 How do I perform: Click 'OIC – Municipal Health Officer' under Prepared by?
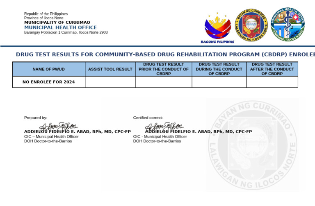(x=51, y=137)
